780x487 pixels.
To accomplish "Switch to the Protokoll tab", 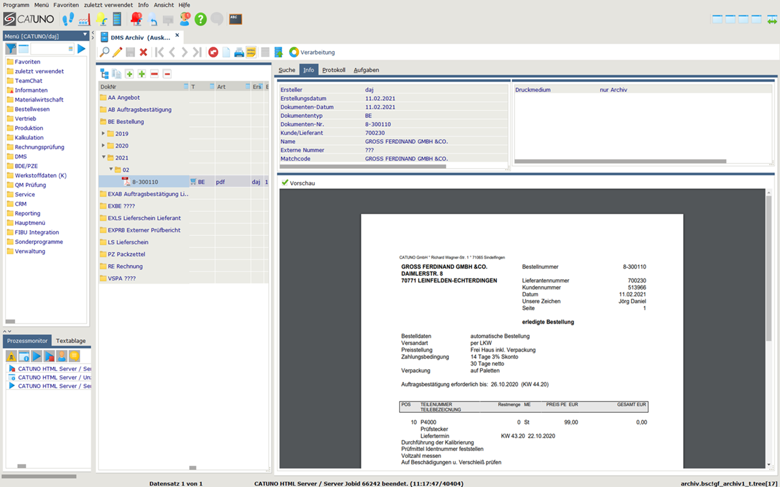I will [333, 70].
